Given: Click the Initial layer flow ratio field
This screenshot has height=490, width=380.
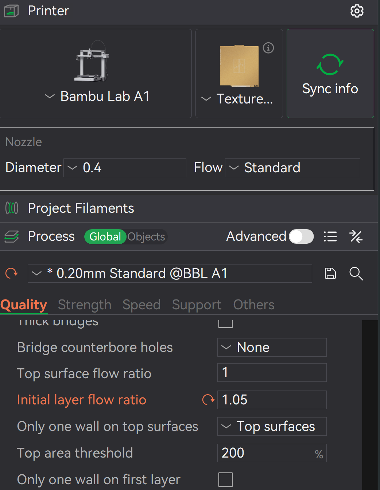Looking at the screenshot, I should (x=272, y=400).
